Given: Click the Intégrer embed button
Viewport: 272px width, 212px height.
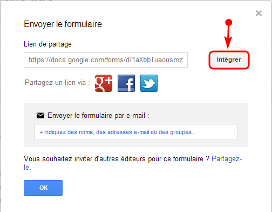Looking at the screenshot, I should click(229, 60).
